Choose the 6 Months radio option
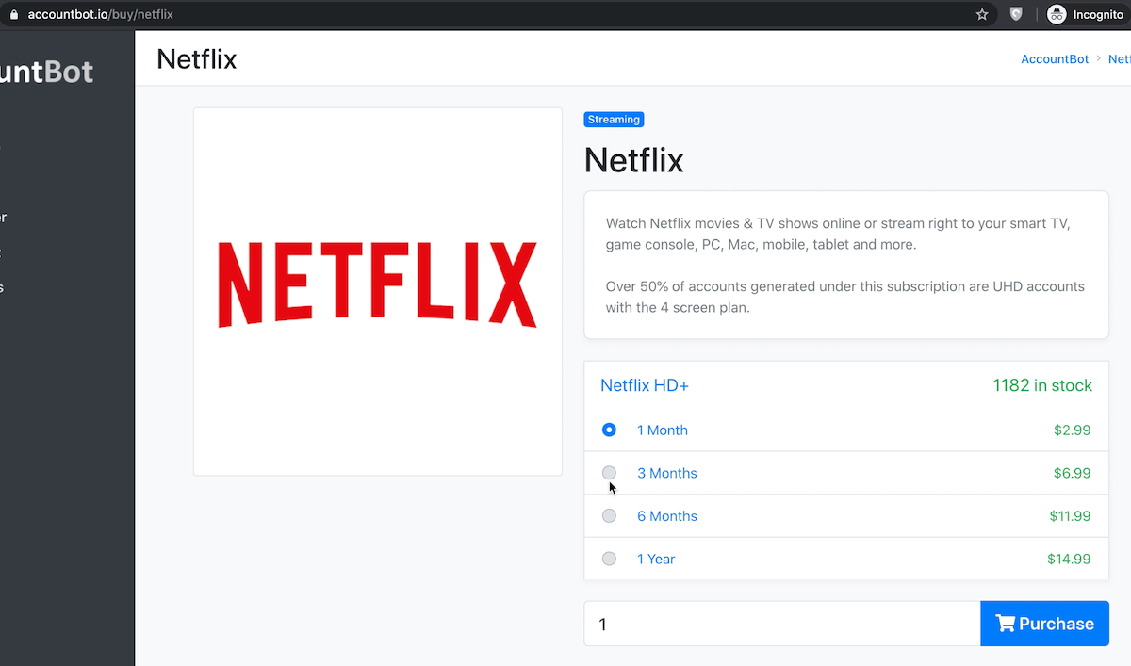 click(x=609, y=515)
